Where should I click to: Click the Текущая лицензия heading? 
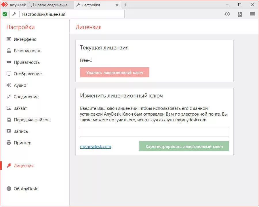(x=104, y=47)
